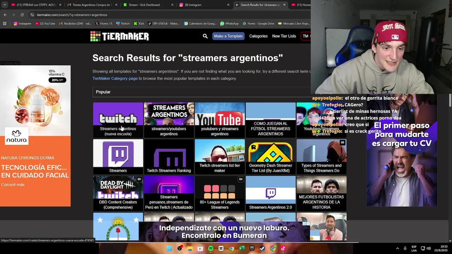Click the browser back arrow

5,15
